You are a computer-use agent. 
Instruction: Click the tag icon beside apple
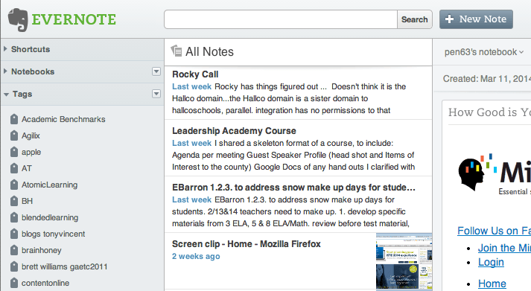[14, 152]
